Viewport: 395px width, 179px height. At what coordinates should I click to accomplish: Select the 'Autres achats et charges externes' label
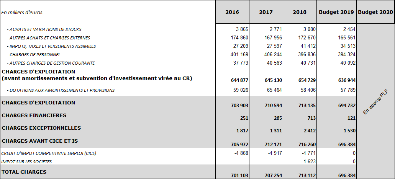tap(49, 38)
